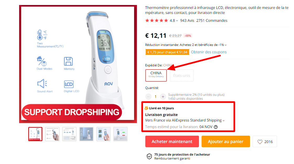Screen dimensions: 294x164
Task: Select CHINA as shipping origin
Action: pyautogui.click(x=156, y=75)
